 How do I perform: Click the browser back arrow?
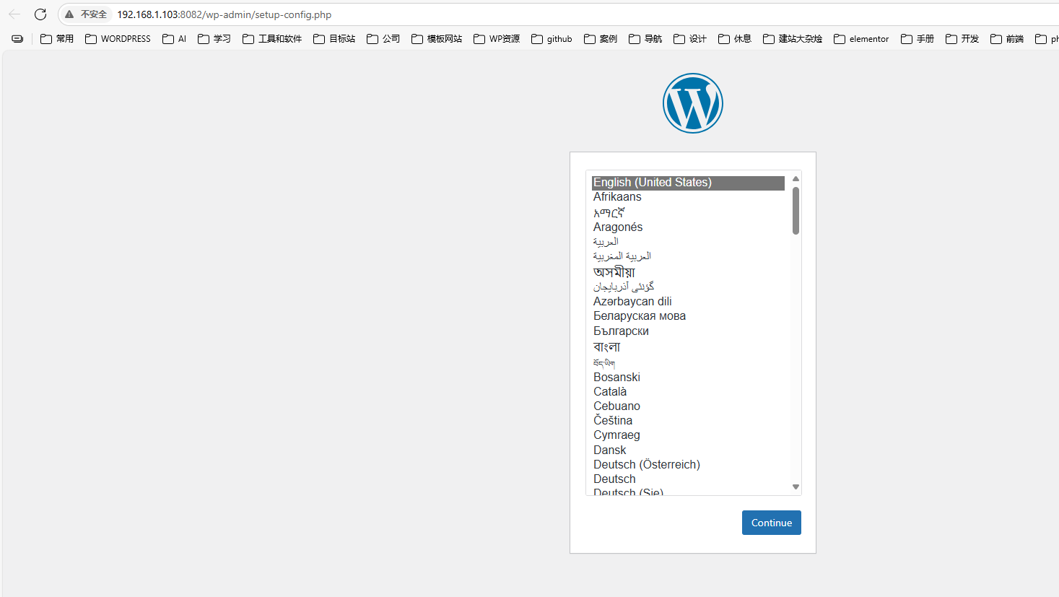[14, 14]
